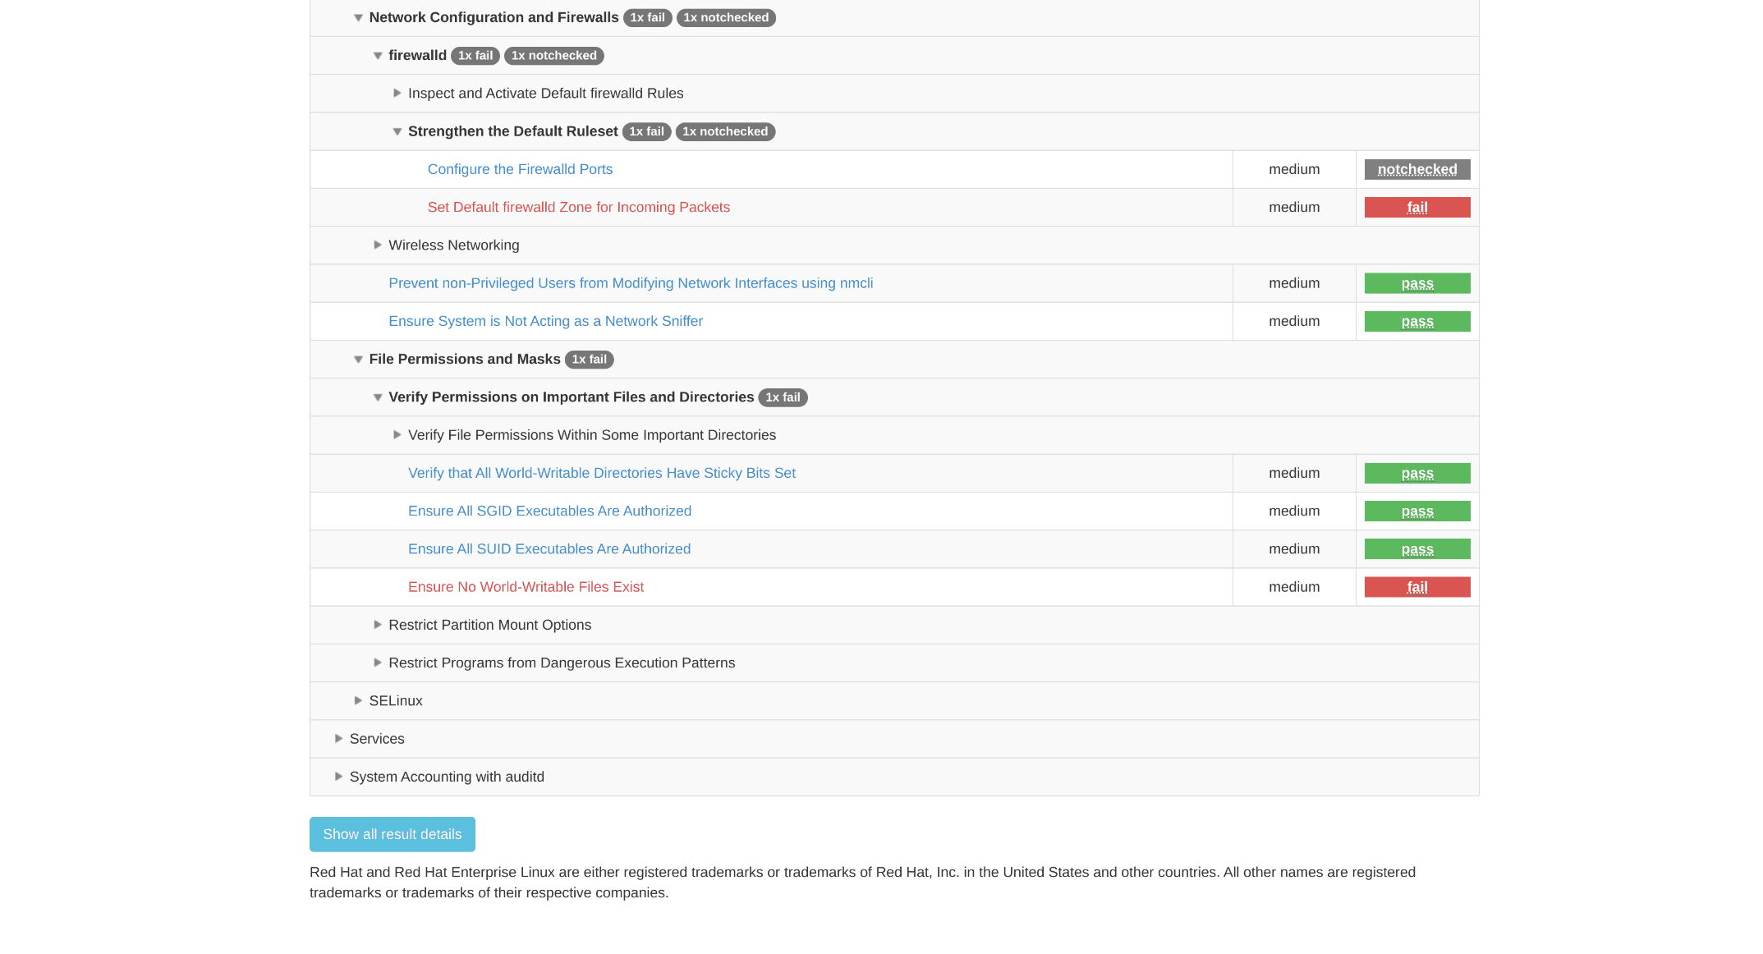1763x954 pixels.
Task: Click fail badge for firewalld Zone rule
Action: tap(1416, 207)
